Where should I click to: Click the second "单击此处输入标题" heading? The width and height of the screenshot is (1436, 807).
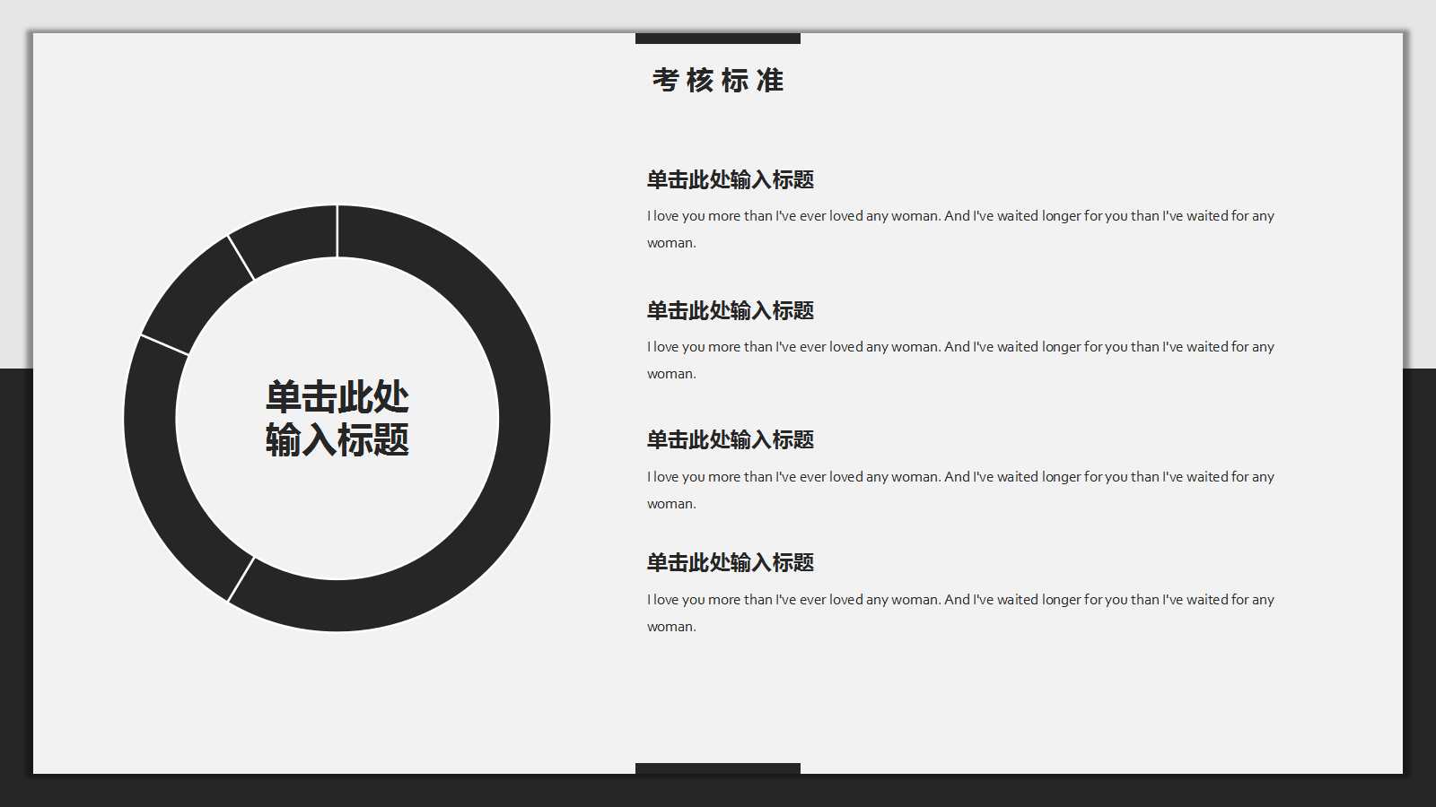pos(730,311)
